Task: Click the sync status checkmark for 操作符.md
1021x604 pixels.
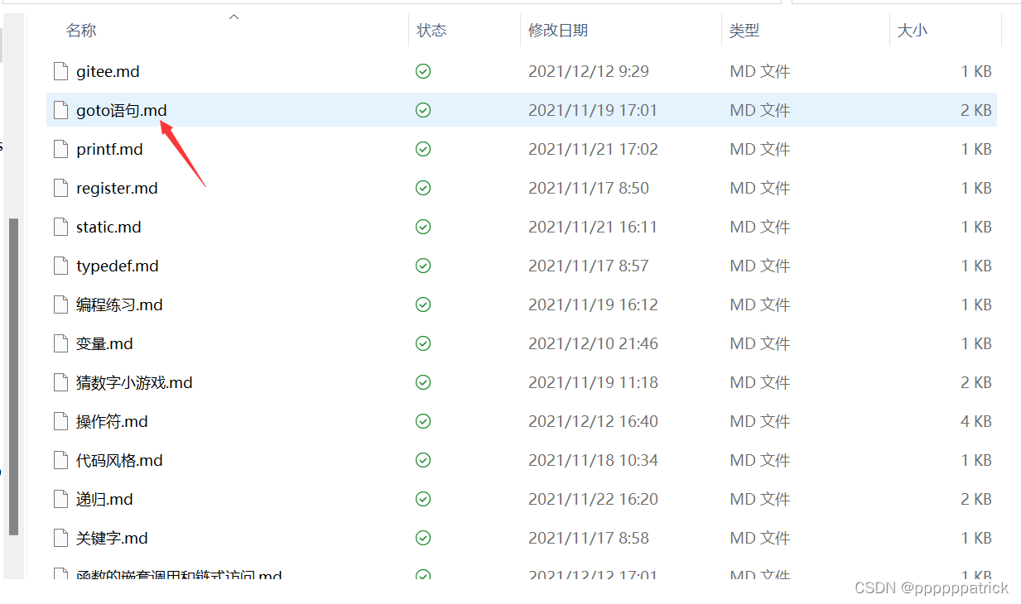Action: tap(423, 421)
